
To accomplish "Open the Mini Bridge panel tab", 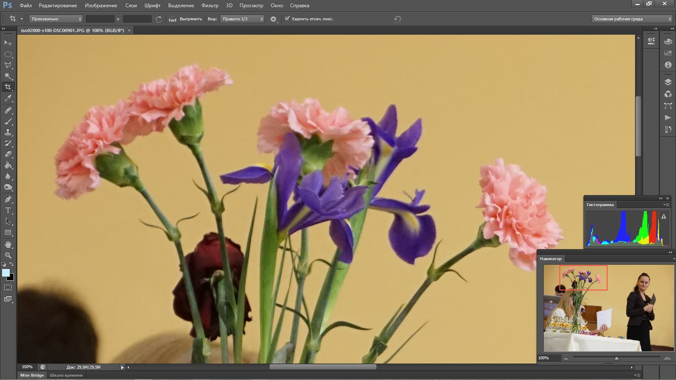I will pyautogui.click(x=32, y=375).
